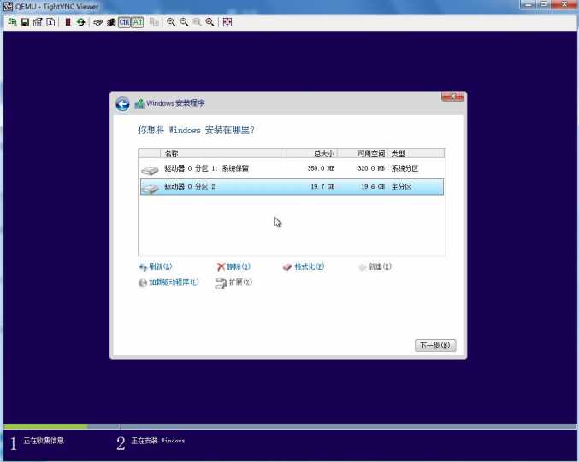
Task: Zoom out with the magnifier minus icon
Action: pyautogui.click(x=184, y=22)
